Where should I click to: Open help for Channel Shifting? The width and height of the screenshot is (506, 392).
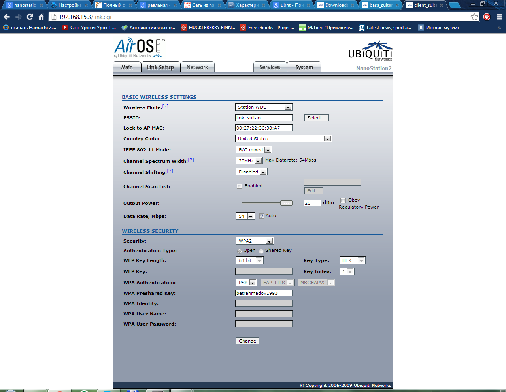[x=170, y=171]
